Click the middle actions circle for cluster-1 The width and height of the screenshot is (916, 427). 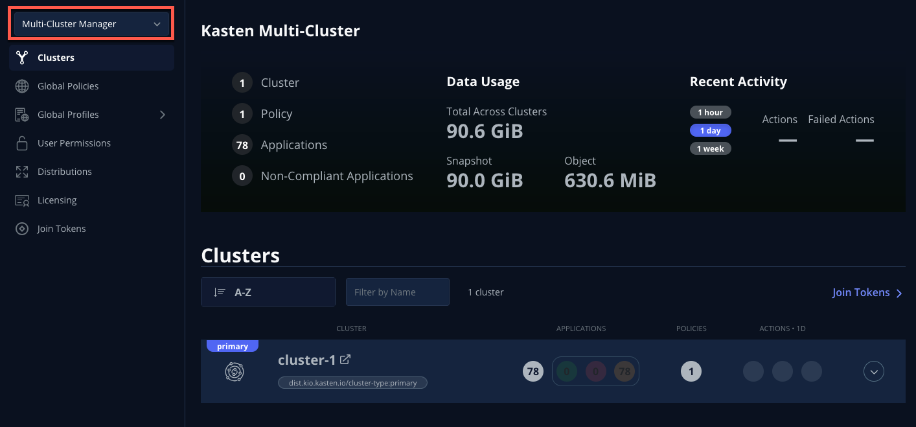pyautogui.click(x=783, y=371)
